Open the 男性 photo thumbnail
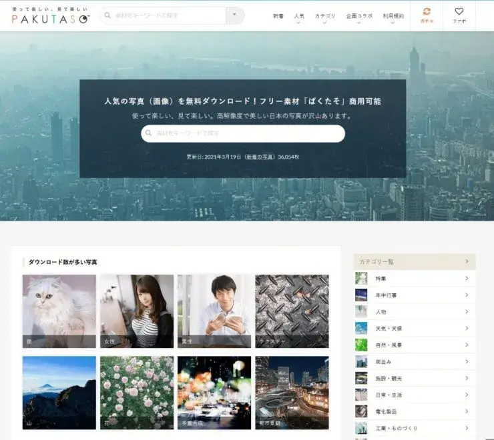The width and height of the screenshot is (494, 440). coord(214,311)
